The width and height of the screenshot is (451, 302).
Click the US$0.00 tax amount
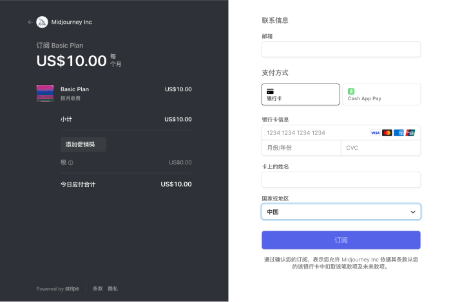click(180, 163)
